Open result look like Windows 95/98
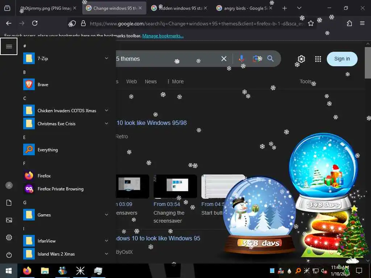Screen dimensions: 371x278 [151, 123]
